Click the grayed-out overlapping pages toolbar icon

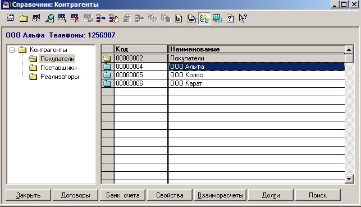(x=166, y=18)
